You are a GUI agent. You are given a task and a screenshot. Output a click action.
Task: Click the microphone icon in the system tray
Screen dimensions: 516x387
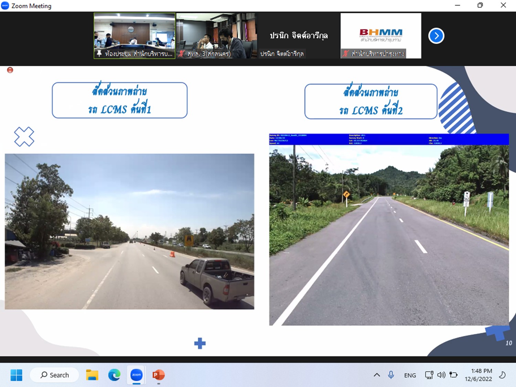pos(391,375)
